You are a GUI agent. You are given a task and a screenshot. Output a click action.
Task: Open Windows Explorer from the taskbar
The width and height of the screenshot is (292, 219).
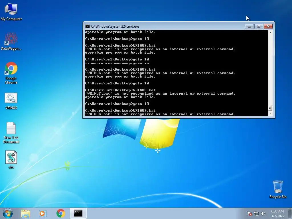pos(25,213)
